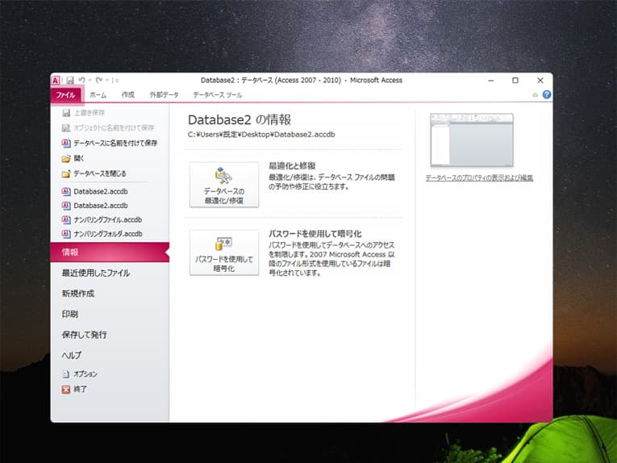
Task: Click the database preview thumbnail
Action: tap(472, 140)
